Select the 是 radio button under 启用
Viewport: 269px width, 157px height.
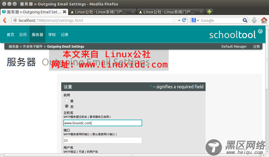[x=67, y=100]
